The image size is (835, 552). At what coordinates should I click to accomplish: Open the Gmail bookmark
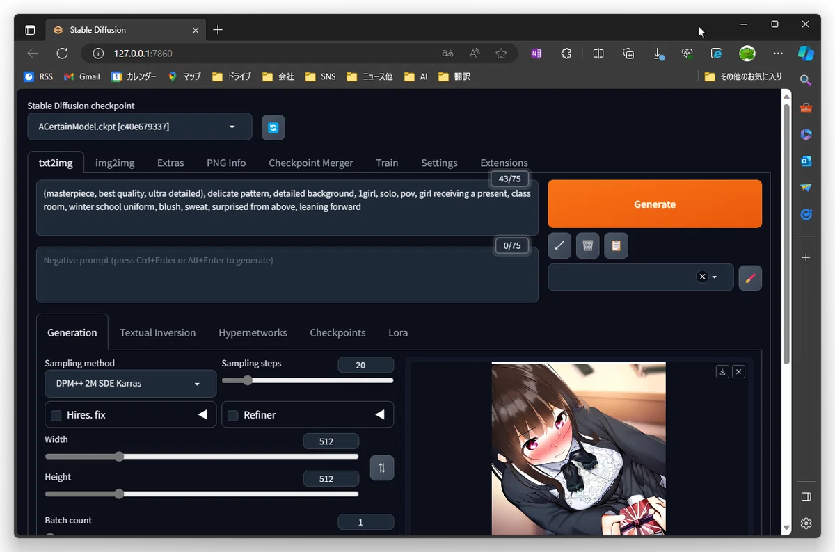point(82,76)
